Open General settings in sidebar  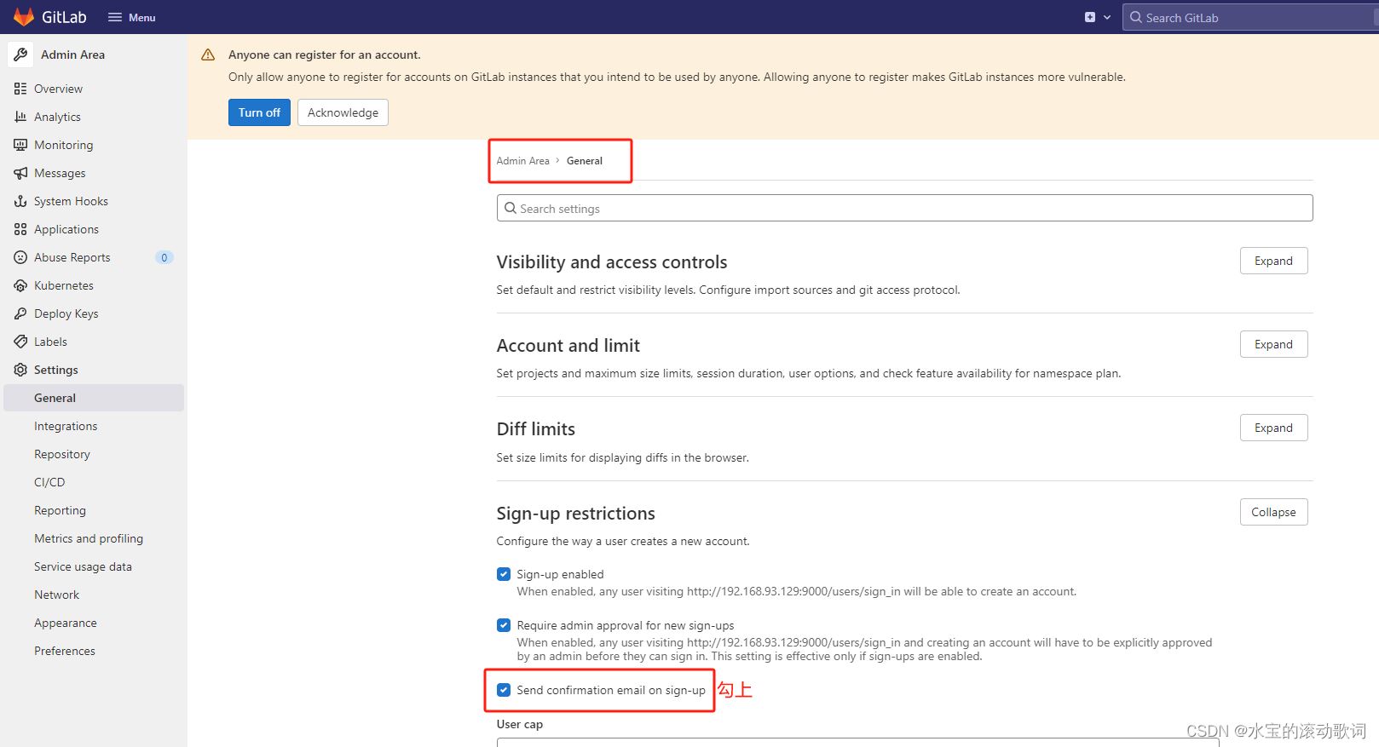[94, 398]
